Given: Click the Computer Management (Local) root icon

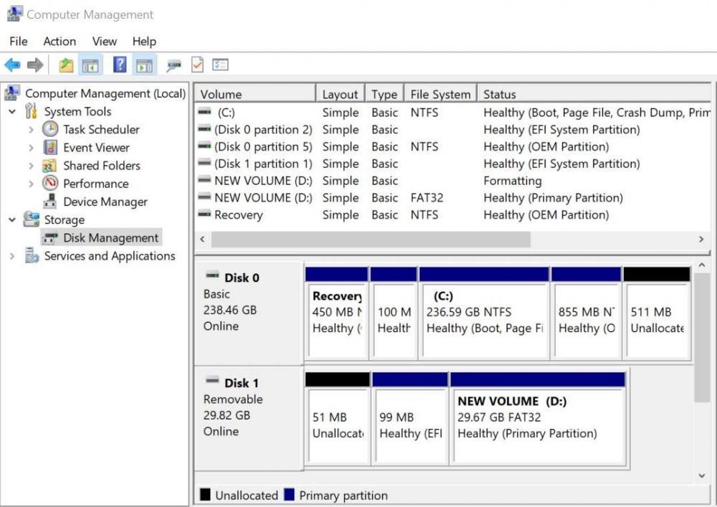Looking at the screenshot, I should pyautogui.click(x=12, y=93).
